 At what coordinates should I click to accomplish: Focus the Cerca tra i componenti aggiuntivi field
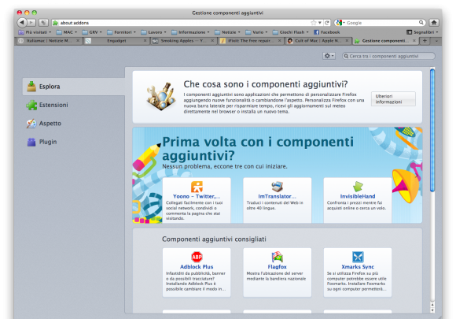tap(389, 56)
